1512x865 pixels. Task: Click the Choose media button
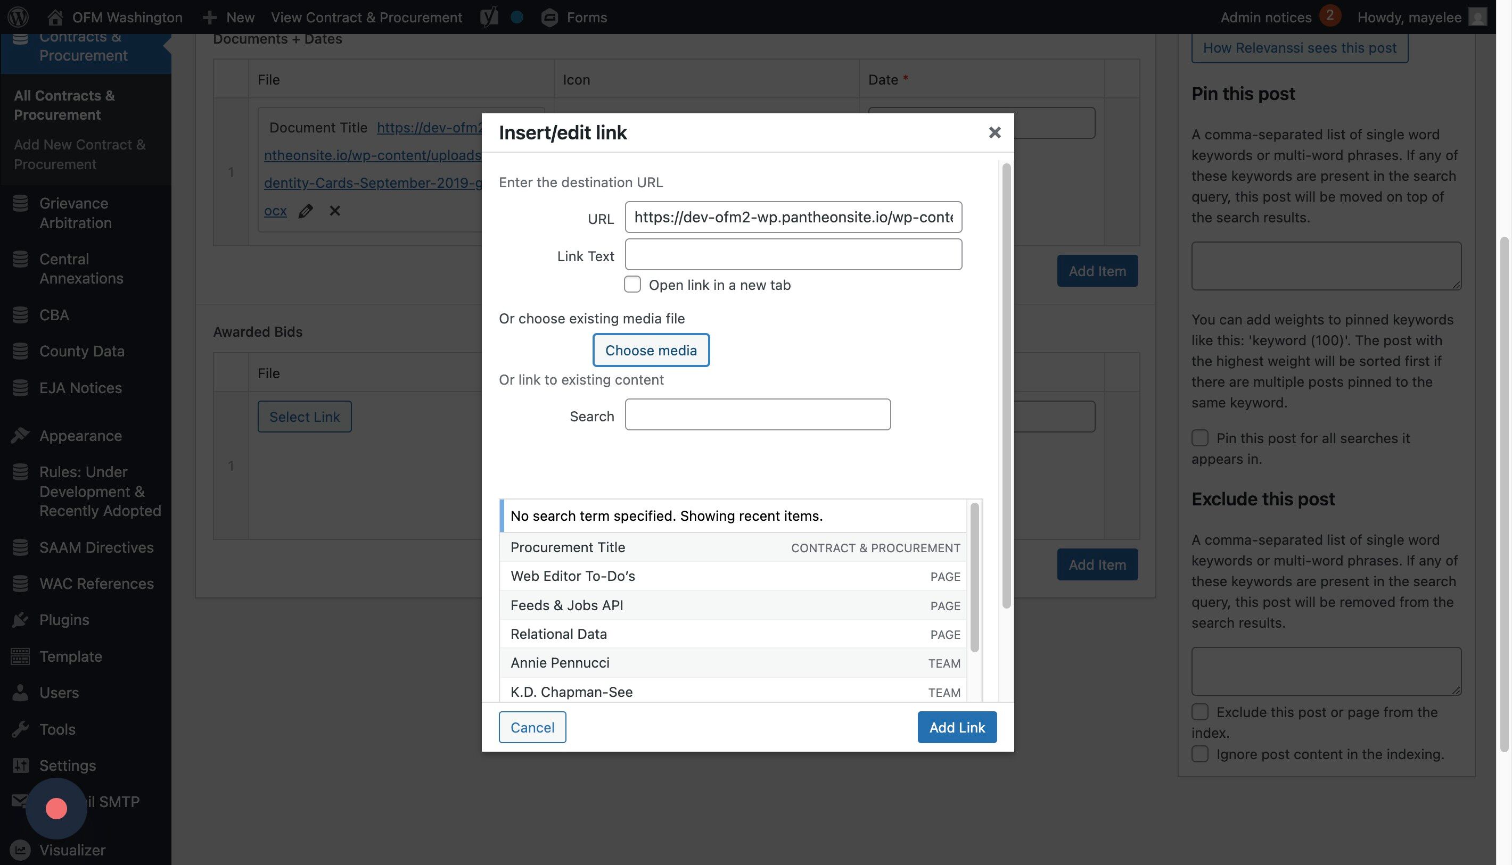pos(651,350)
